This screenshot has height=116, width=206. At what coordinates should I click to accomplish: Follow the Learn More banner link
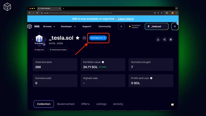[x=126, y=19]
